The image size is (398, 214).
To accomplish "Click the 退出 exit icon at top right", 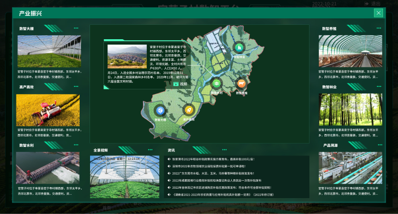I will (x=367, y=3).
